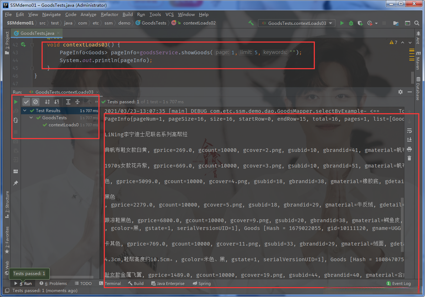The image size is (425, 297).
Task: Open the Database tool window
Action: [x=418, y=89]
